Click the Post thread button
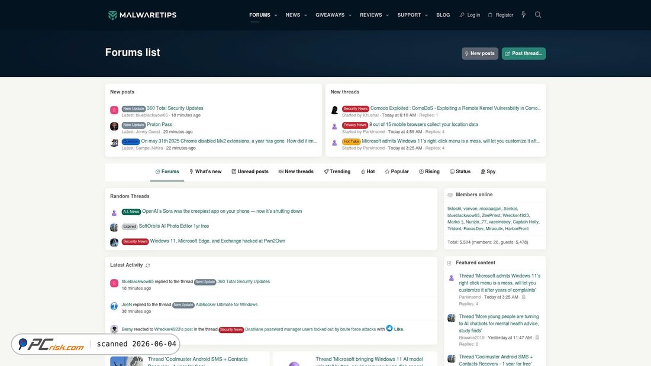 point(524,54)
